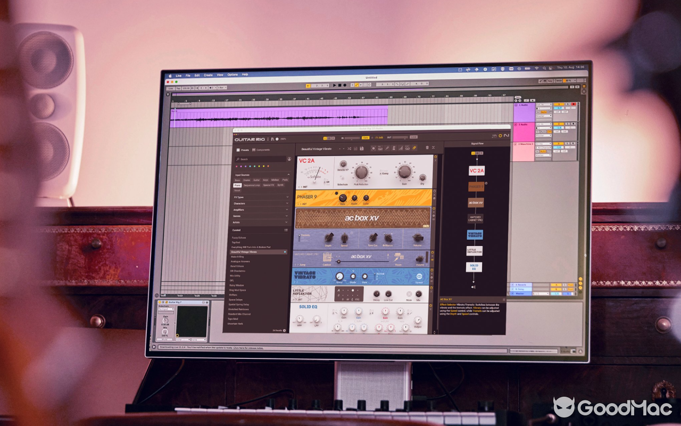Toggle the Piano input source filter

point(236,185)
